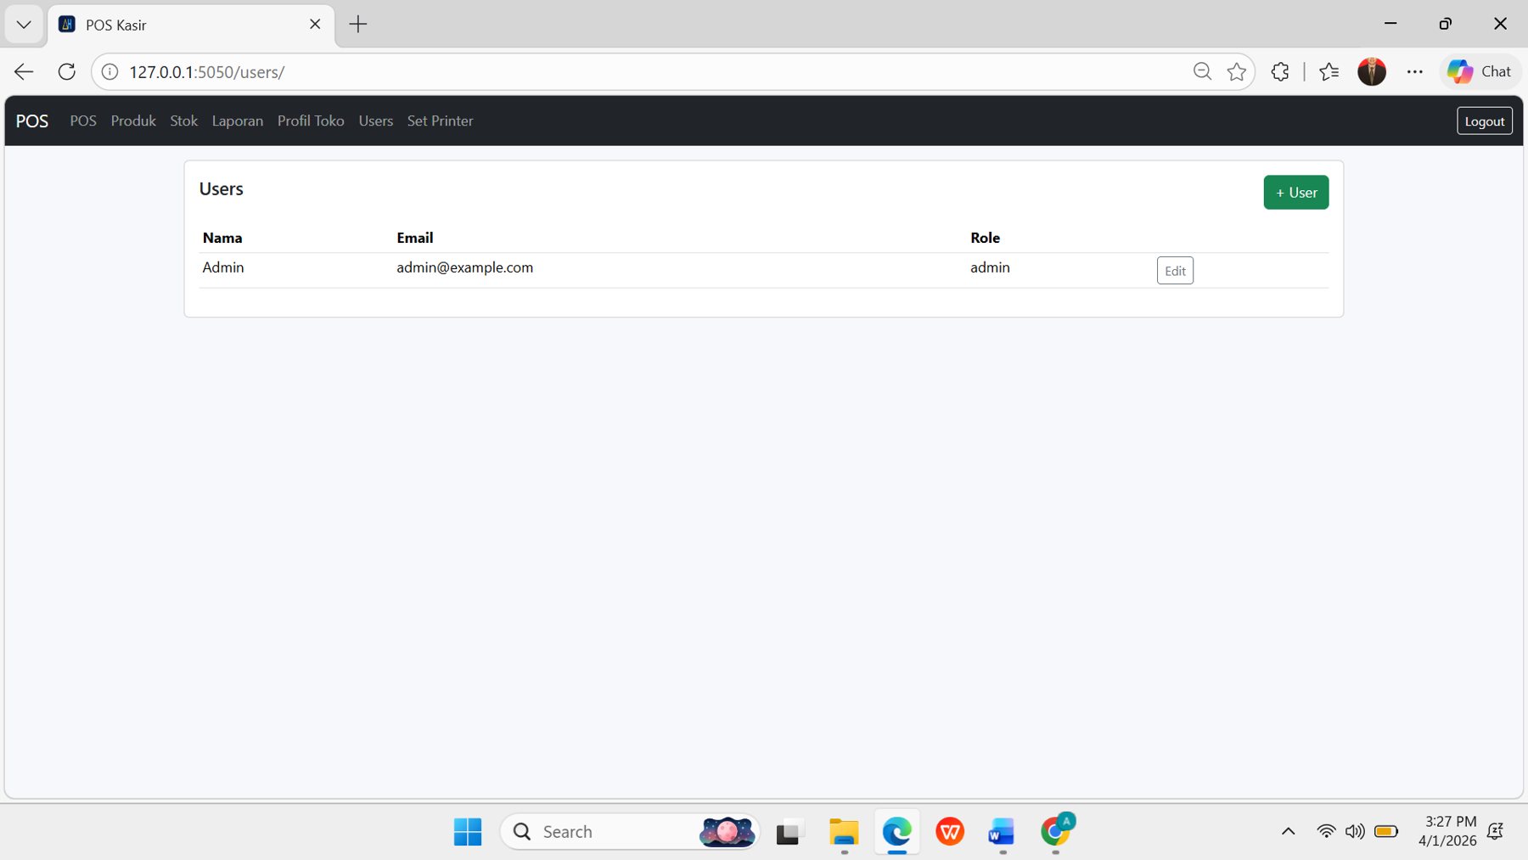Open the browser Extensions icon
1528x860 pixels.
pyautogui.click(x=1279, y=71)
